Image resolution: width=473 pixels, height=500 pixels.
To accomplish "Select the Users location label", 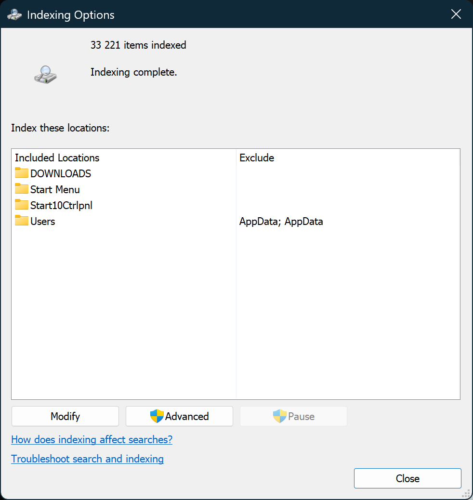I will (43, 222).
